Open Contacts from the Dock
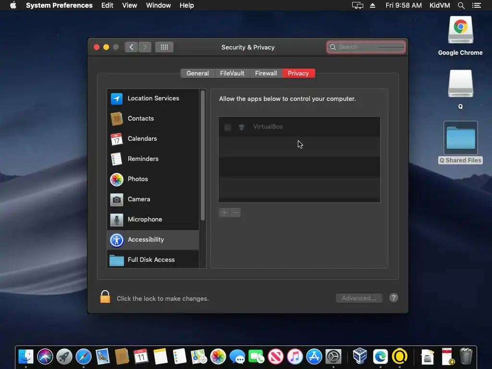This screenshot has height=369, width=492. (122, 357)
